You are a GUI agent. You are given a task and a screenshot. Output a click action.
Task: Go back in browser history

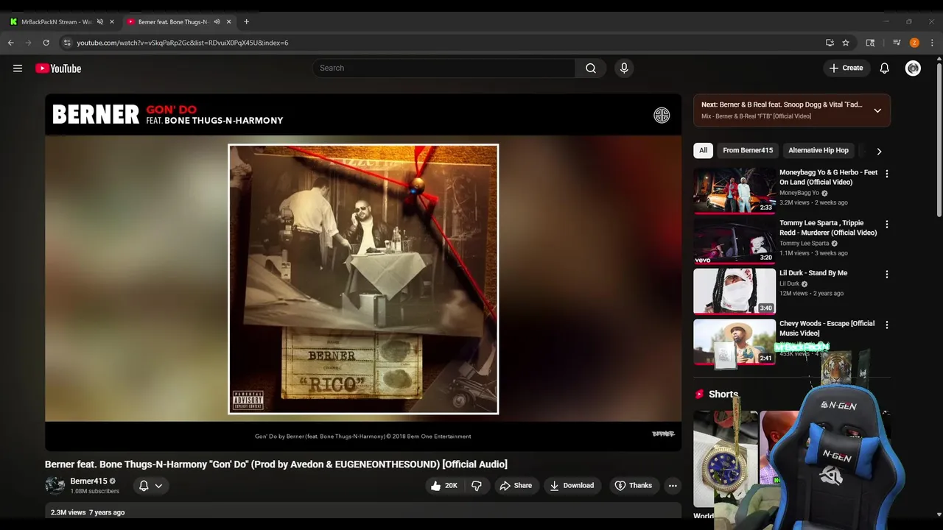[x=11, y=43]
